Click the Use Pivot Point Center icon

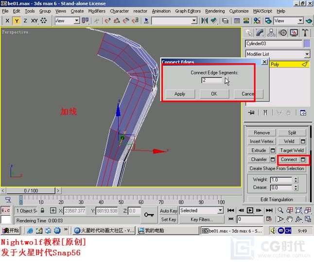pyautogui.click(x=86, y=20)
